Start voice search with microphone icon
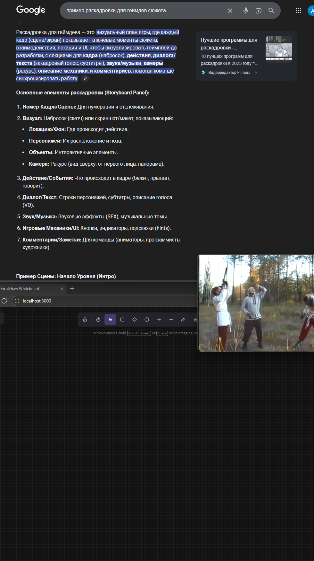This screenshot has height=561, width=314. 246,11
